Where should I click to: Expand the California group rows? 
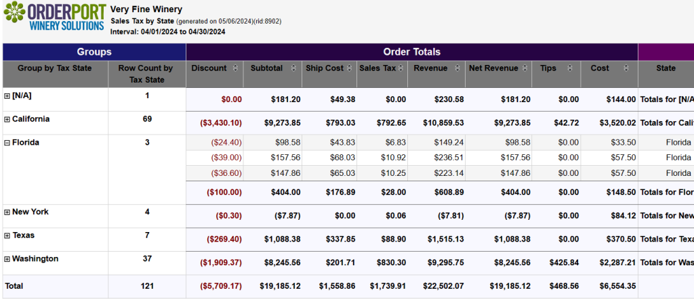(7, 120)
